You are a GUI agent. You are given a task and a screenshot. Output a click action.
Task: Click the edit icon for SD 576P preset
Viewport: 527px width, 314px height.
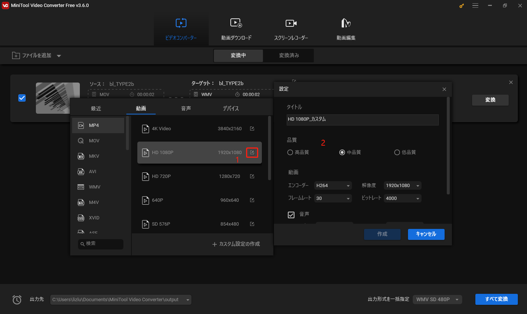252,224
